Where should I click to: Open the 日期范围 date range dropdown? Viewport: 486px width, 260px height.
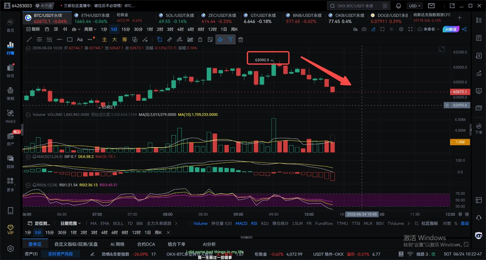71,223
